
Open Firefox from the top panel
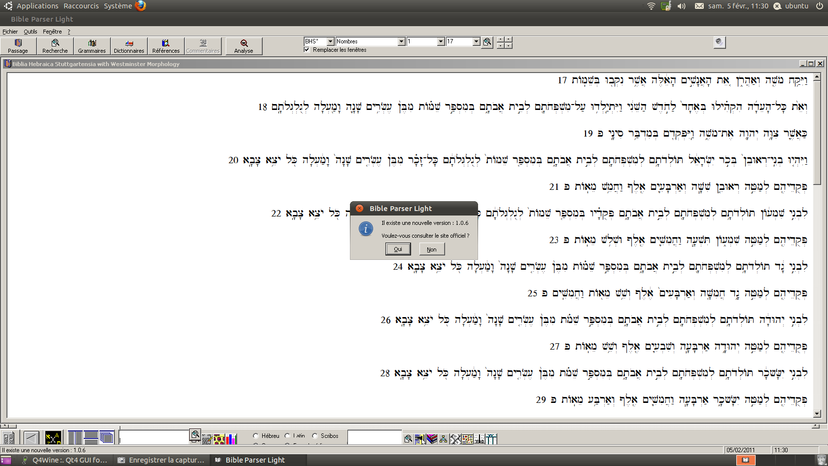click(x=140, y=5)
